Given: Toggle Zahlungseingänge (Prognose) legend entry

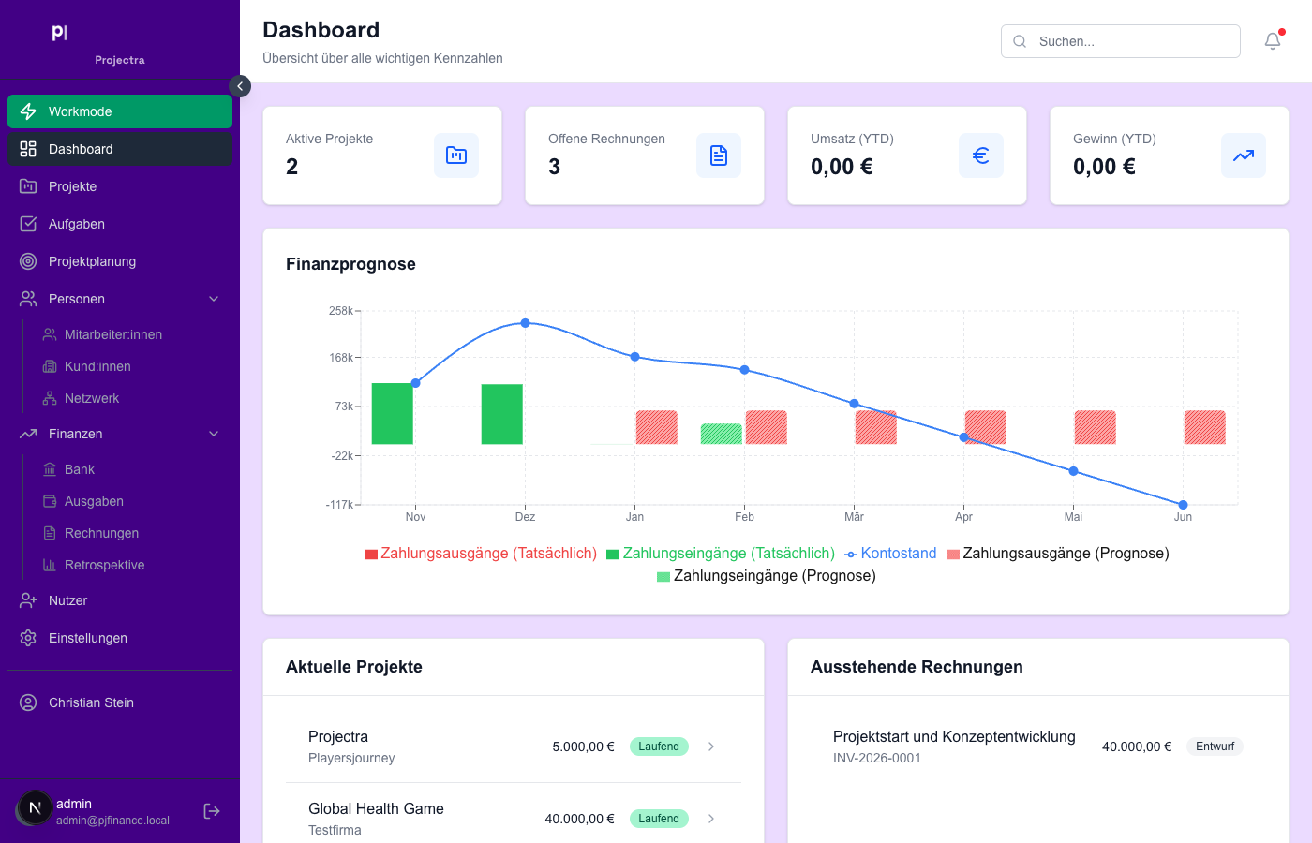Looking at the screenshot, I should [767, 576].
